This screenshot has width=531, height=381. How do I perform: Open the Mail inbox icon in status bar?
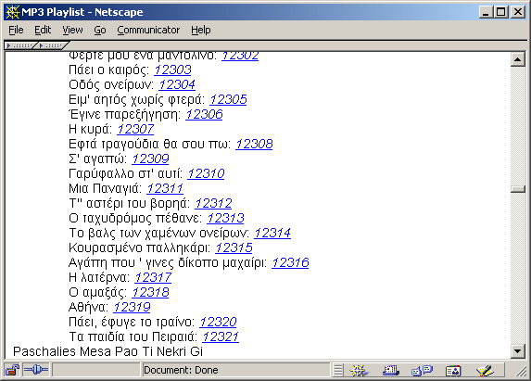(x=391, y=370)
